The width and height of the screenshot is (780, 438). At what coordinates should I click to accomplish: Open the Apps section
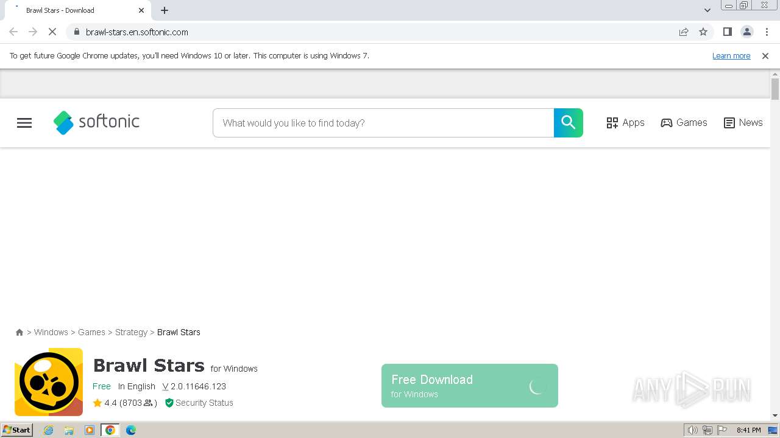(625, 123)
